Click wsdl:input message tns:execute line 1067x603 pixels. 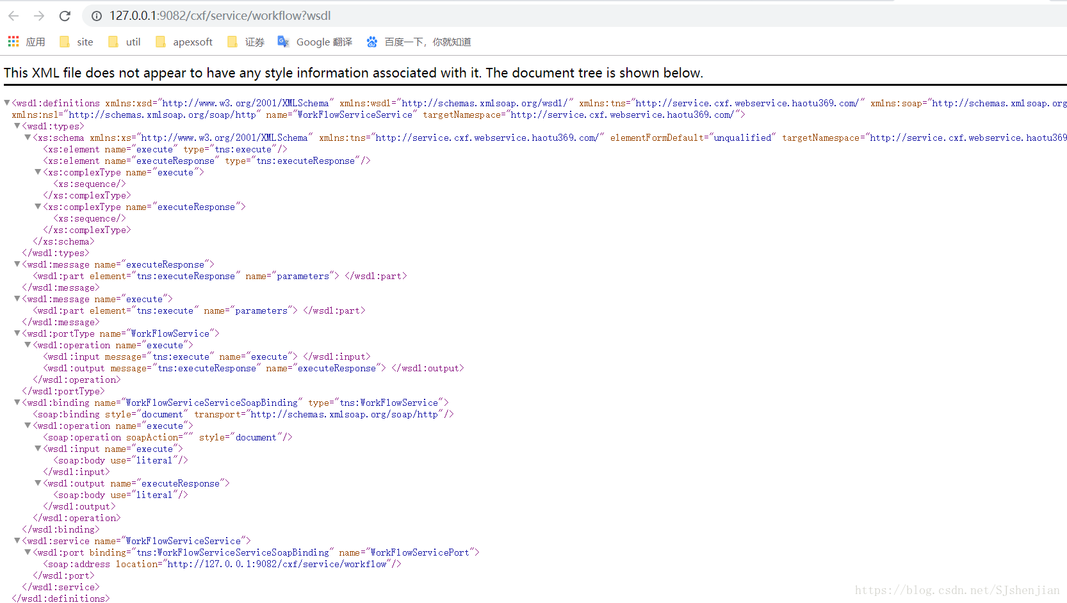pos(207,357)
